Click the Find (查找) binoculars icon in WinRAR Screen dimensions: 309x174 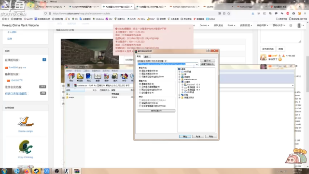[115, 77]
